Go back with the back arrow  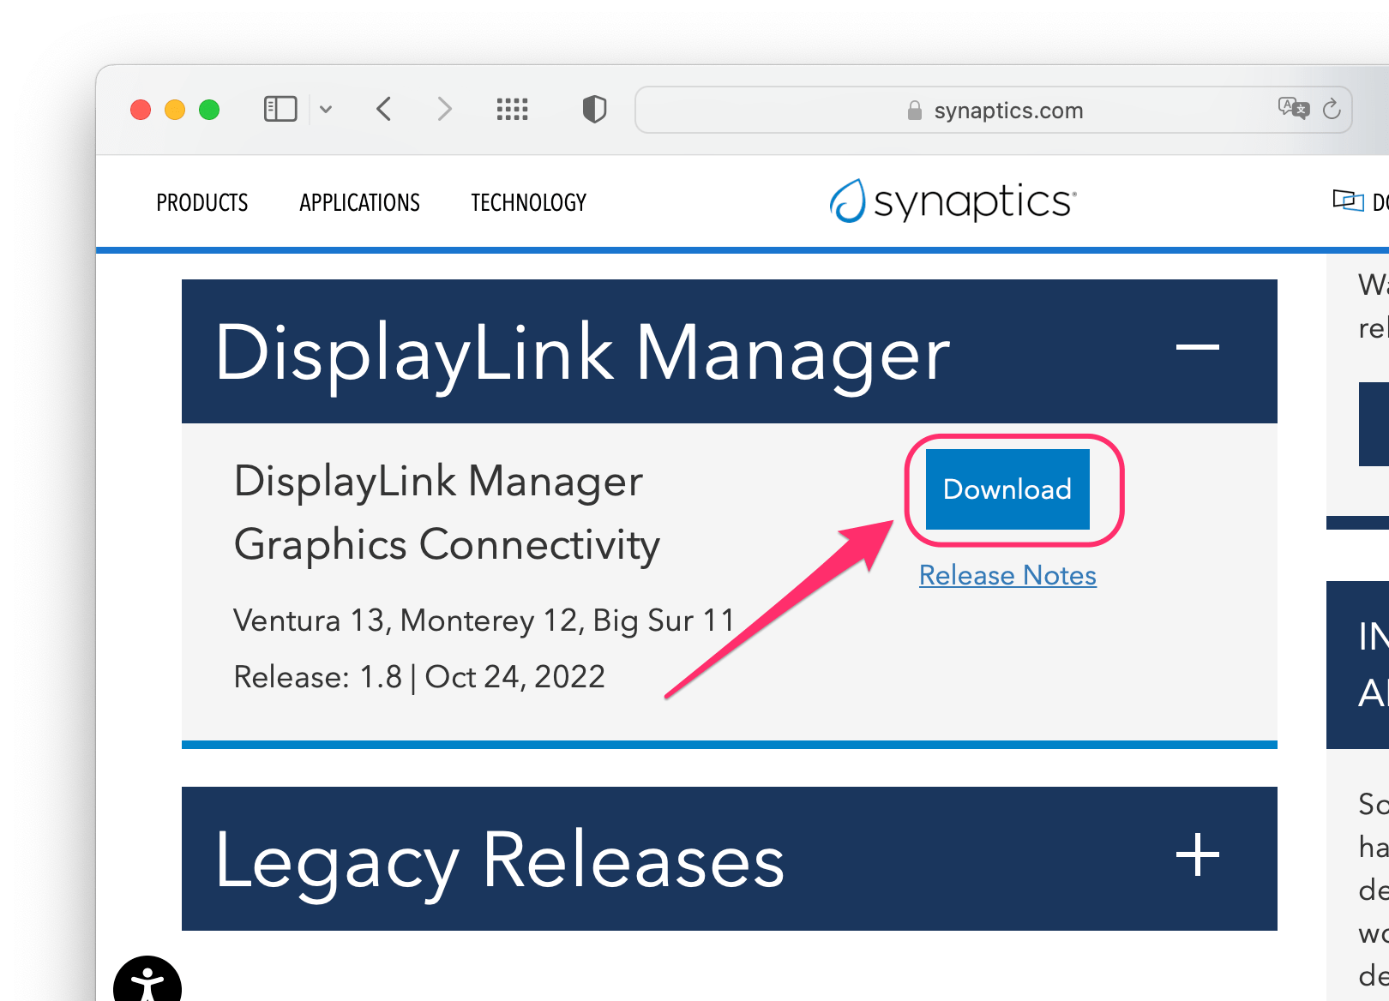coord(384,110)
